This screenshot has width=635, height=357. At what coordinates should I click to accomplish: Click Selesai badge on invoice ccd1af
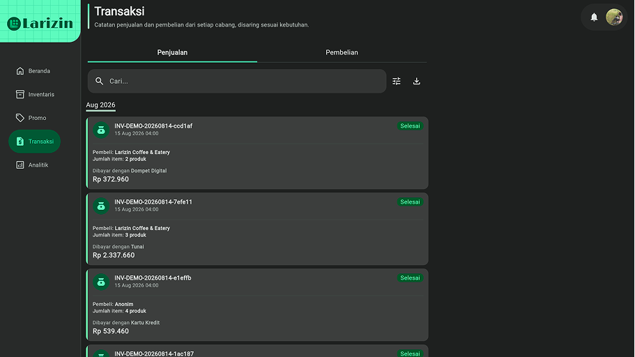coord(410,126)
